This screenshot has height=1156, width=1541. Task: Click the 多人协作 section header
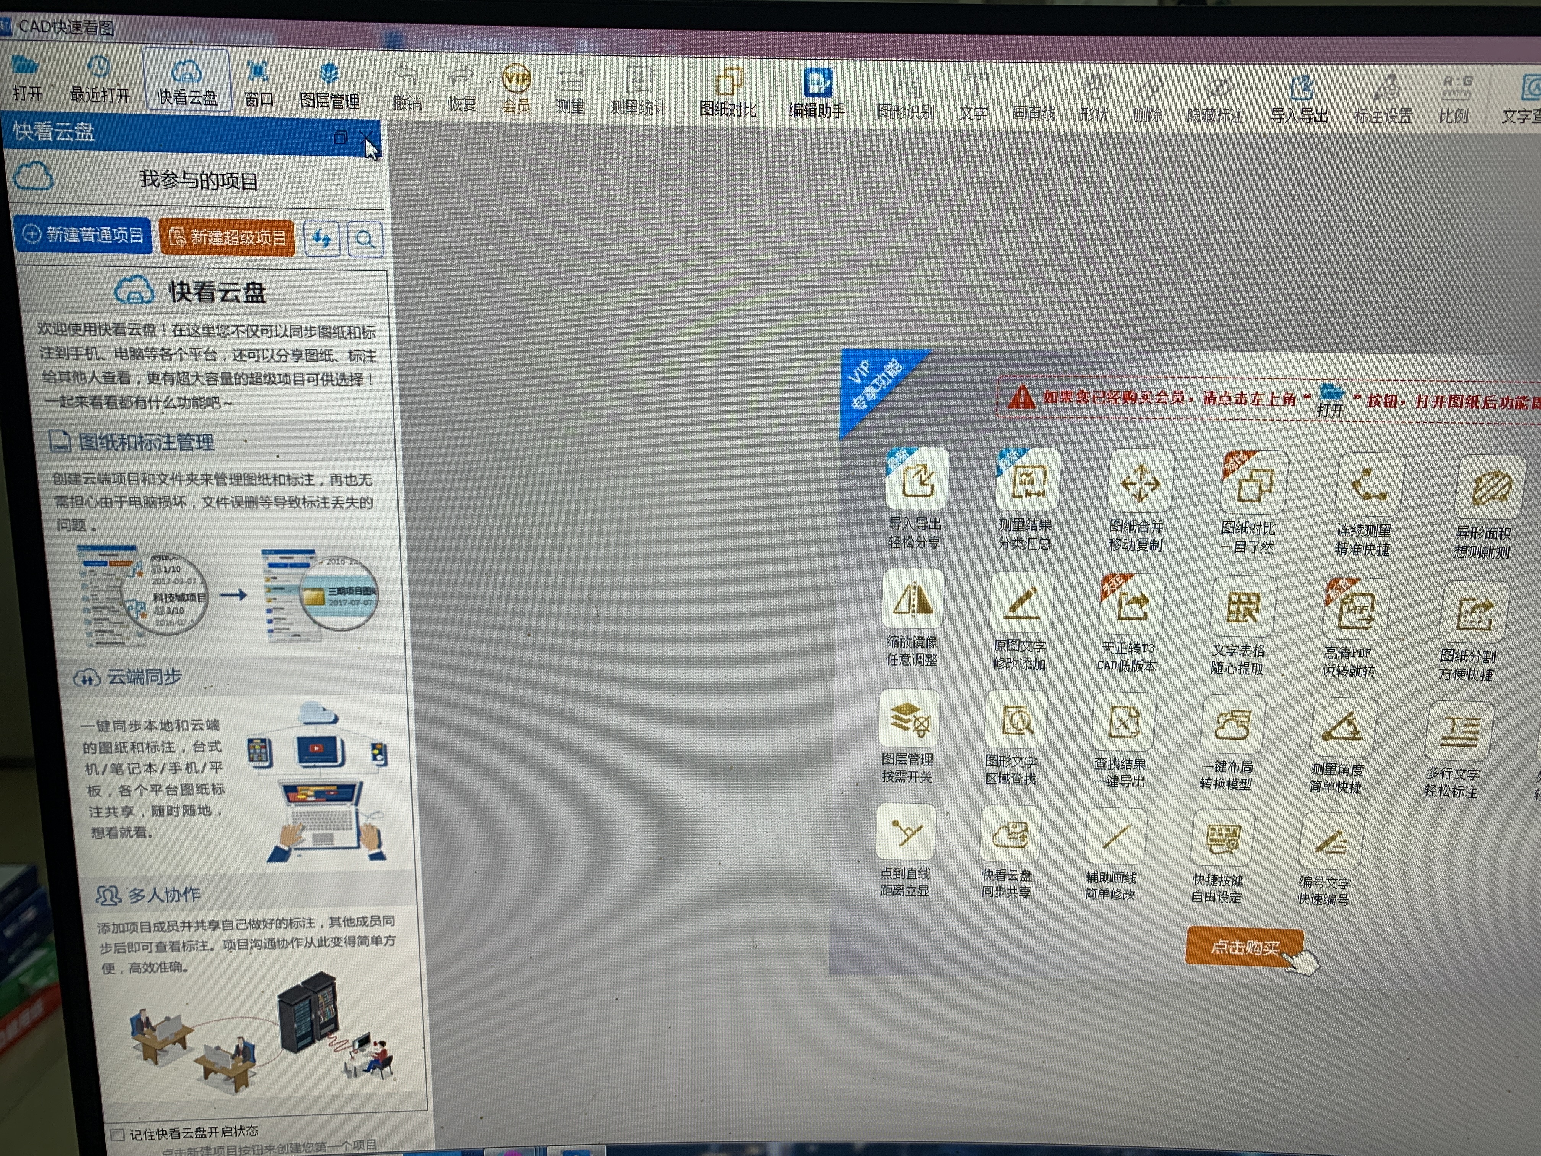point(148,895)
